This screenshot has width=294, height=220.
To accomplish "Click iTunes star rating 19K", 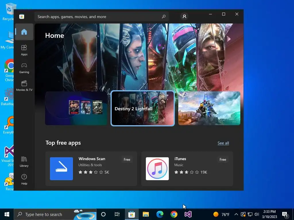I will click(191, 172).
